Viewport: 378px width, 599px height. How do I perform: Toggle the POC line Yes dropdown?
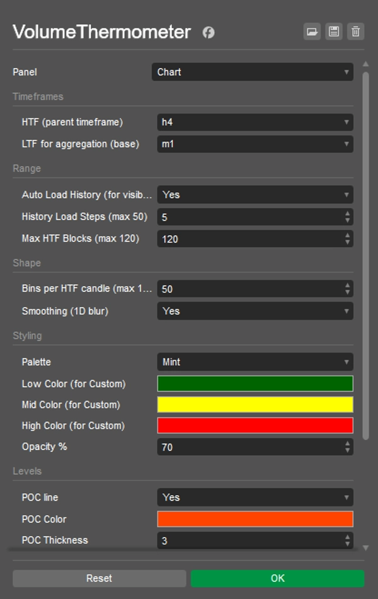click(255, 497)
